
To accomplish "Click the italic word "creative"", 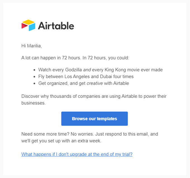I will click(93, 83).
